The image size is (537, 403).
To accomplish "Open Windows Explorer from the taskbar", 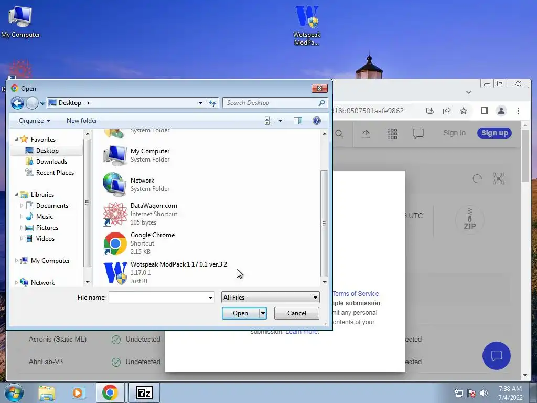I will click(x=47, y=393).
